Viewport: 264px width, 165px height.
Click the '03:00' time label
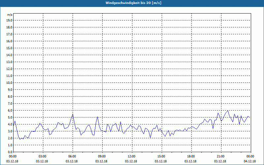(x=43, y=156)
